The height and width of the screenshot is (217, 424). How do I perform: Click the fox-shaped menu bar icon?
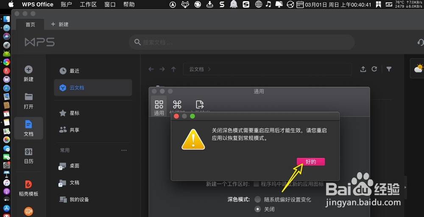click(185, 4)
